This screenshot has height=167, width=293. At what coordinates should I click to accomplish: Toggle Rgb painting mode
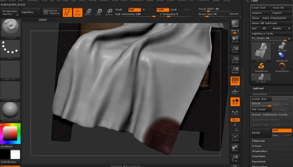click(x=134, y=10)
